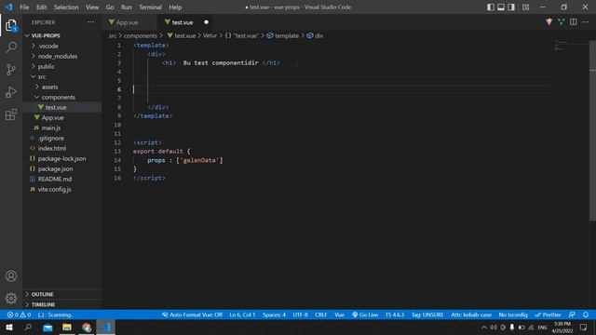Open the Edit menu
This screenshot has height=335, width=596.
(x=41, y=7)
